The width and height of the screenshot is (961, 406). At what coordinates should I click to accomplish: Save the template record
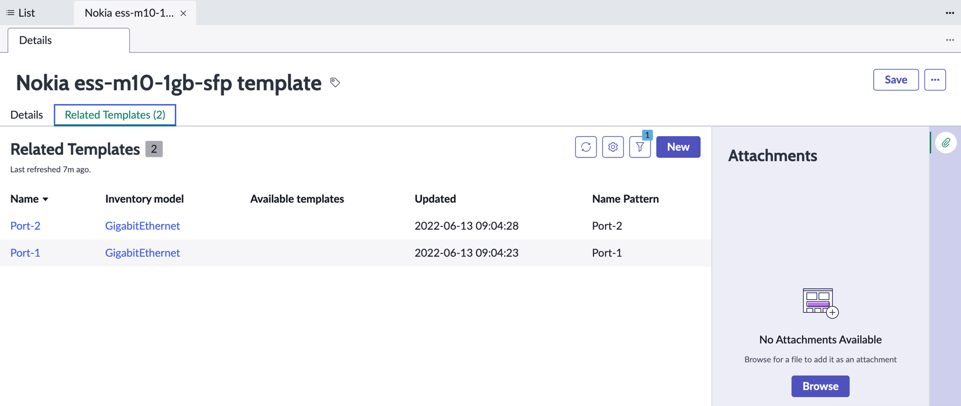pyautogui.click(x=896, y=80)
